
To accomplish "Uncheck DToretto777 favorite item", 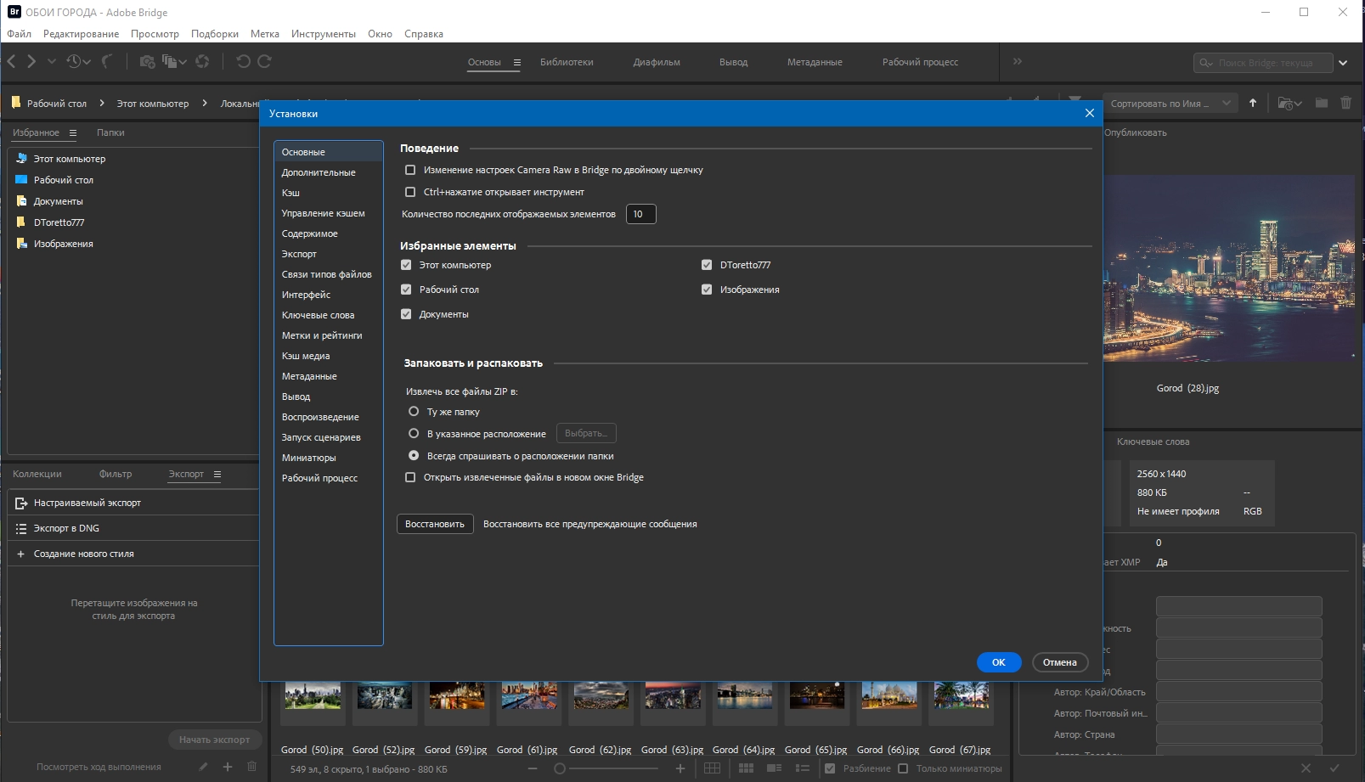I will click(707, 265).
